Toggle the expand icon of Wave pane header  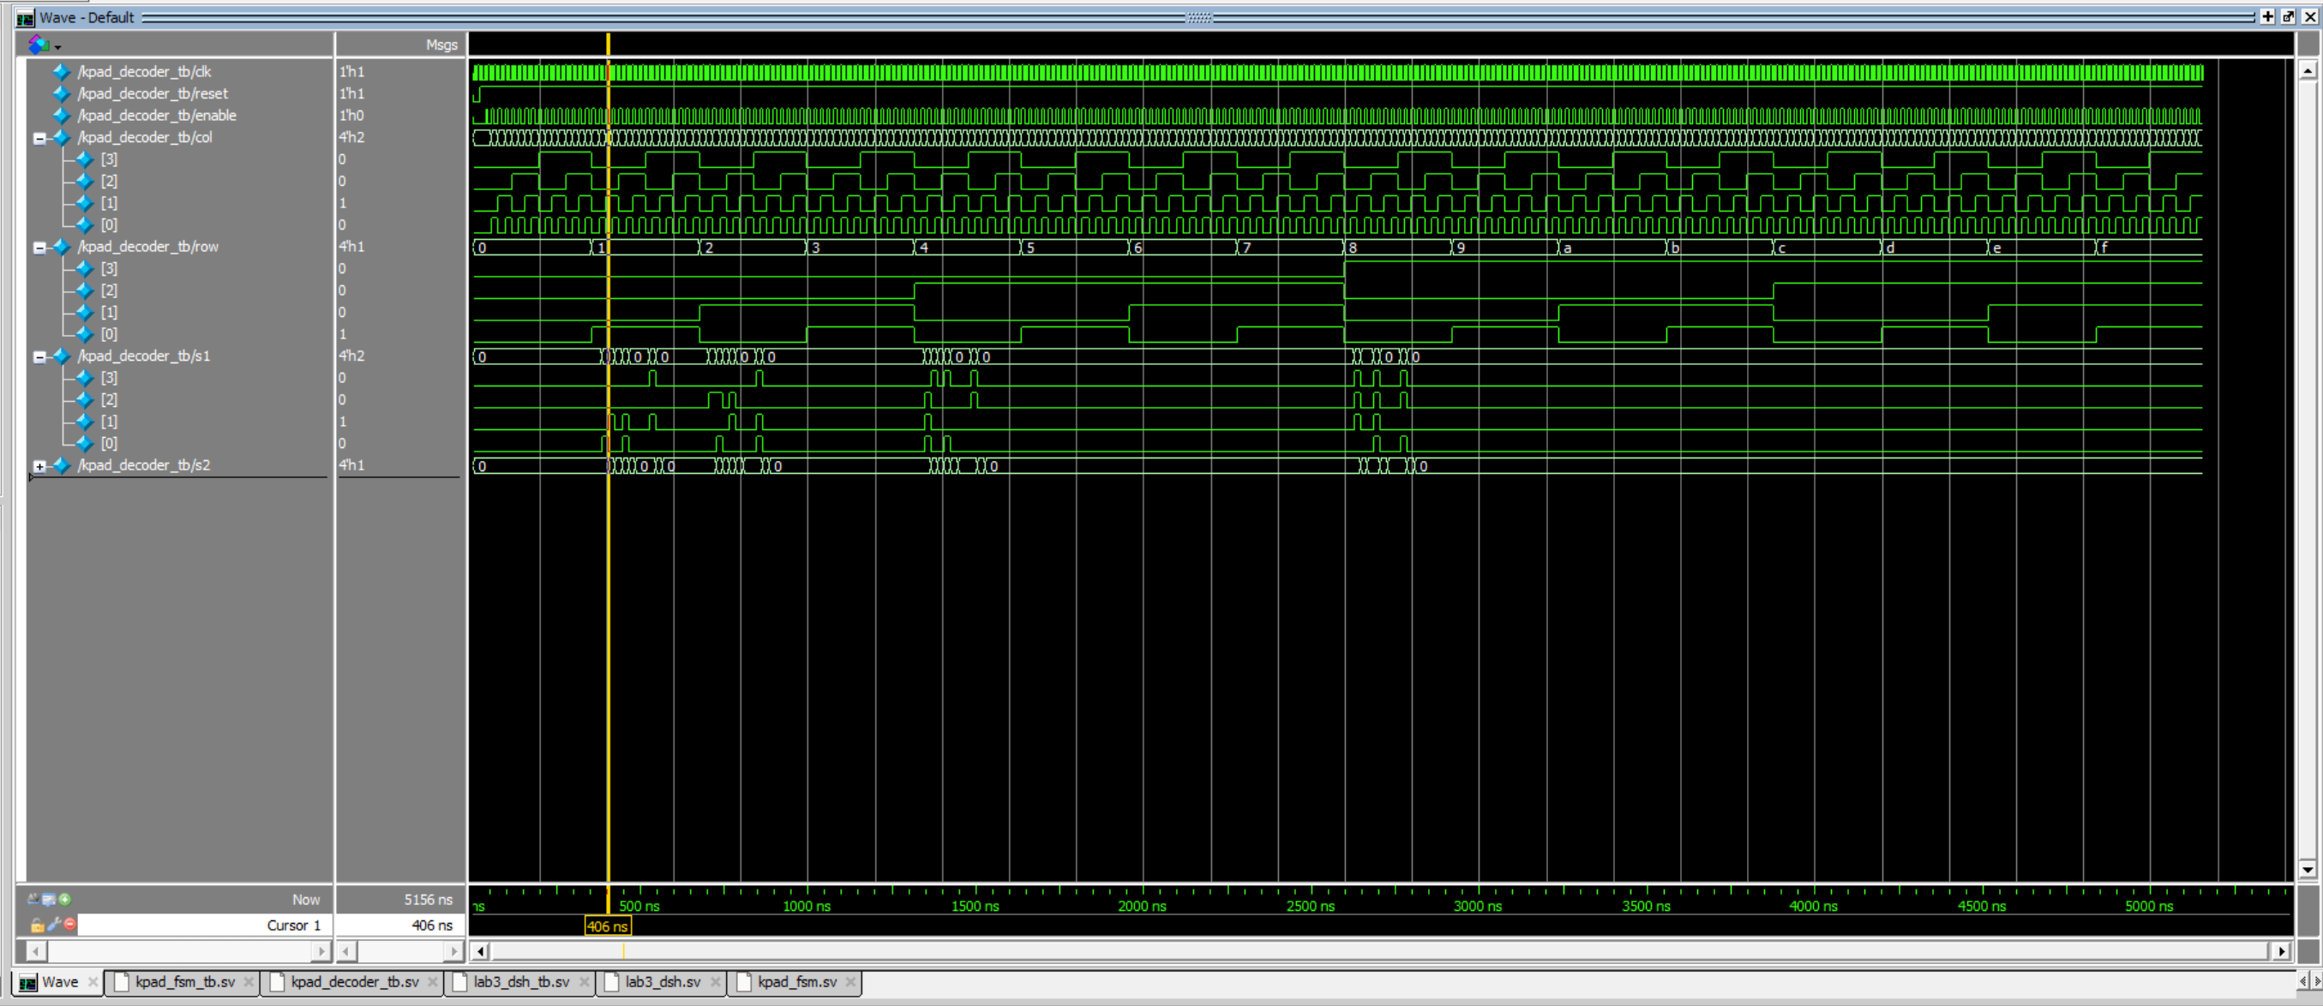pos(2268,17)
